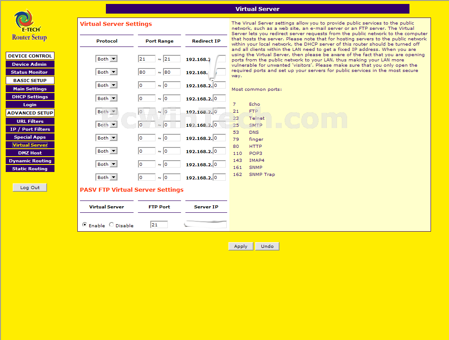Screen dimensions: 449x340
Task: Click the DEVICE CONTROL section header
Action: [30, 56]
